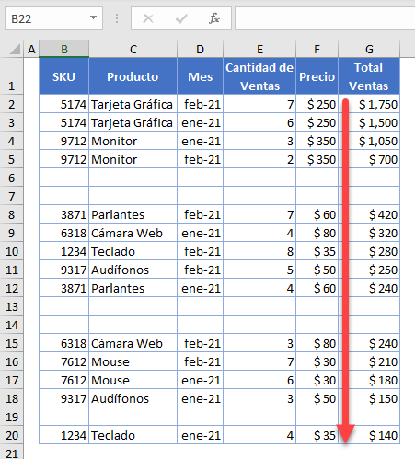Select Tarjeta Gráfica cell in row 3

pyautogui.click(x=133, y=122)
